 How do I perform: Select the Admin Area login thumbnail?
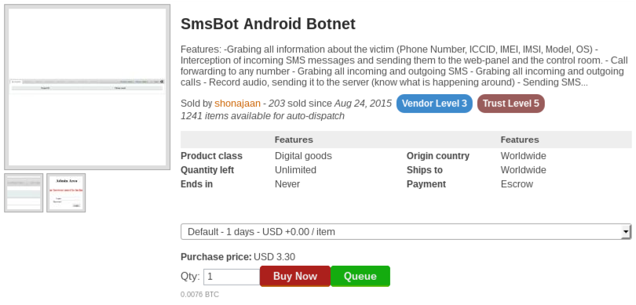click(x=66, y=193)
